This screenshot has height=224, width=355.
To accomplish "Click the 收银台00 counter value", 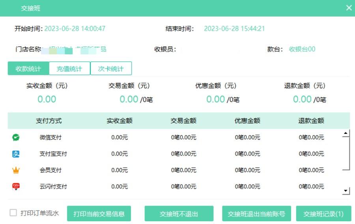I will [302, 49].
